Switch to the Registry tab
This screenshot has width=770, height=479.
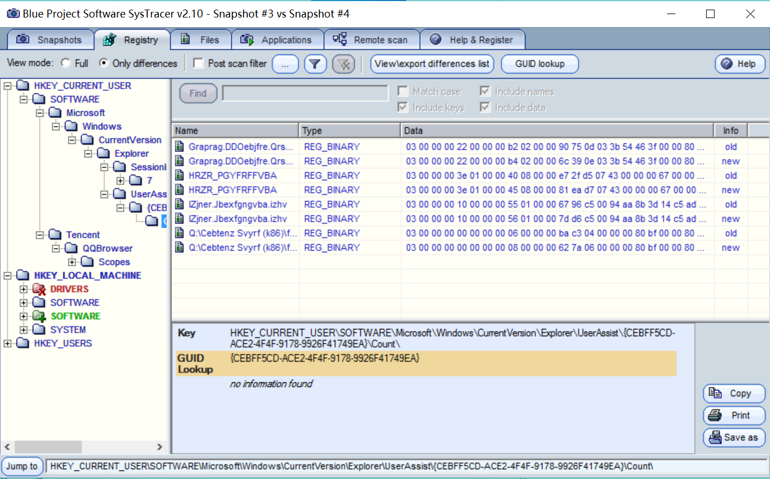[132, 40]
